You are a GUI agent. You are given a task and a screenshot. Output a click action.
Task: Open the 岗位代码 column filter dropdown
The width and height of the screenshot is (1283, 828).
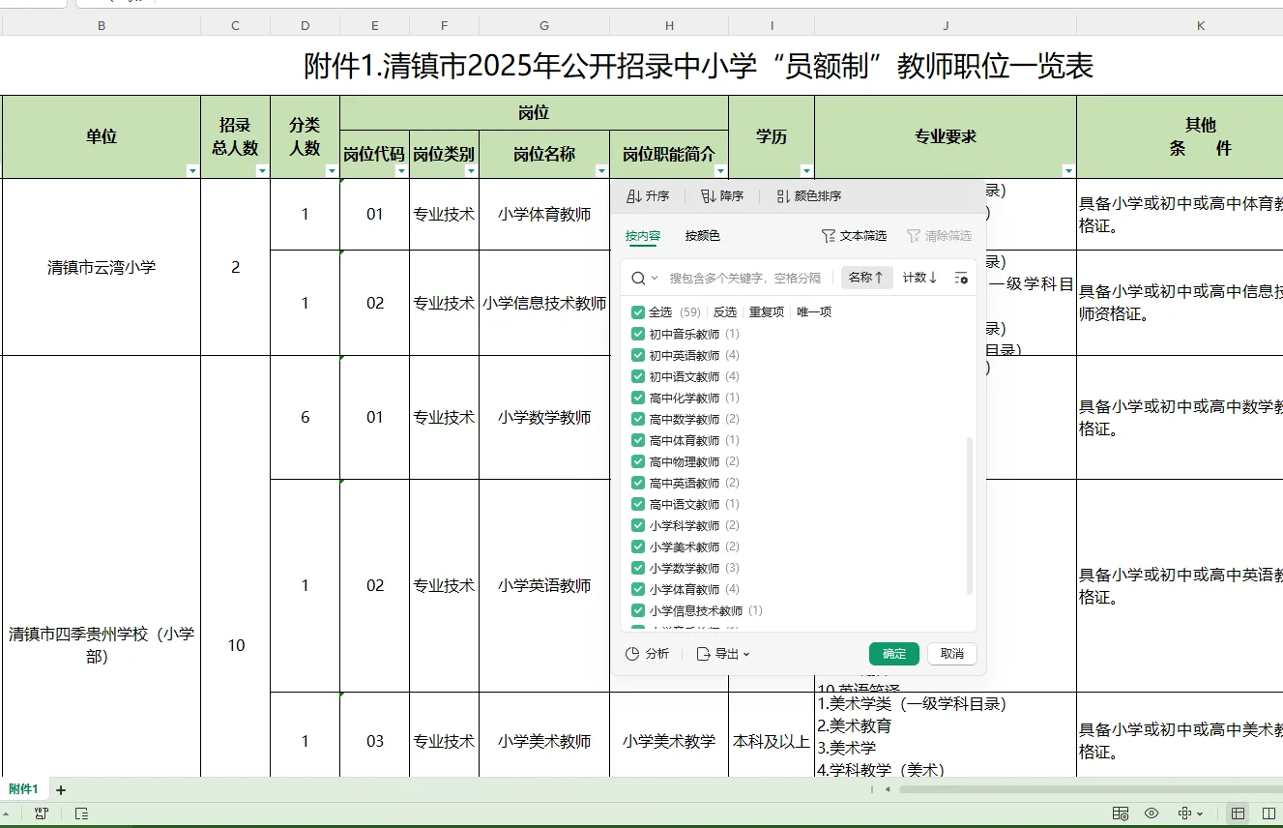pyautogui.click(x=401, y=170)
